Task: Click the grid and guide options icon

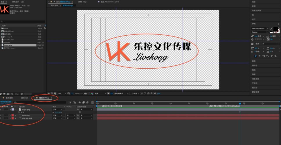Action: [69, 93]
